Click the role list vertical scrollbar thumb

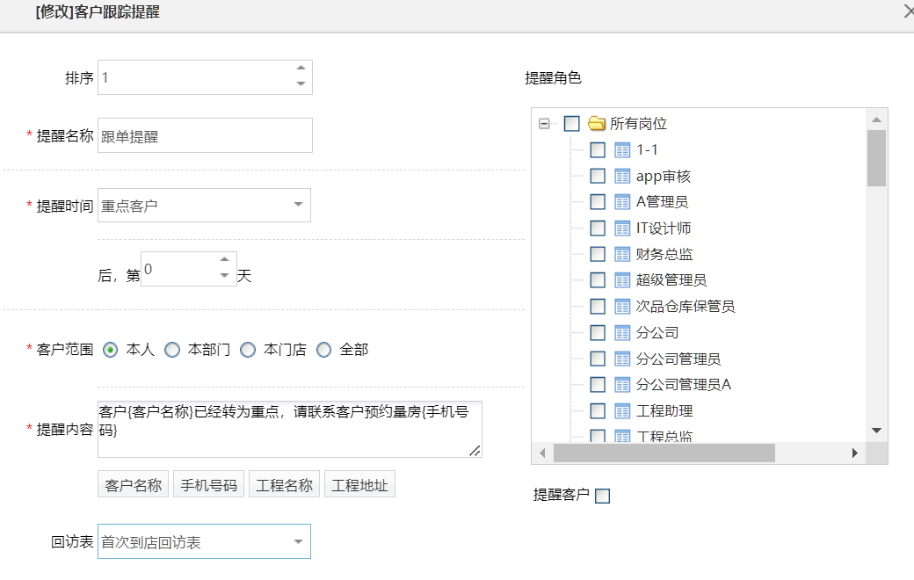(876, 158)
